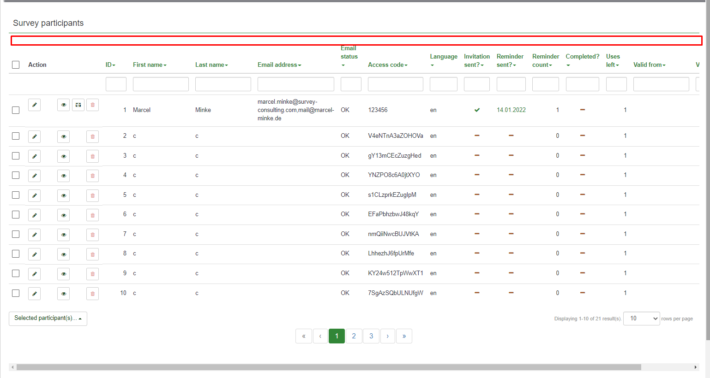Delete participant ID 7 via trash icon
The height and width of the screenshot is (378, 710).
pos(92,235)
